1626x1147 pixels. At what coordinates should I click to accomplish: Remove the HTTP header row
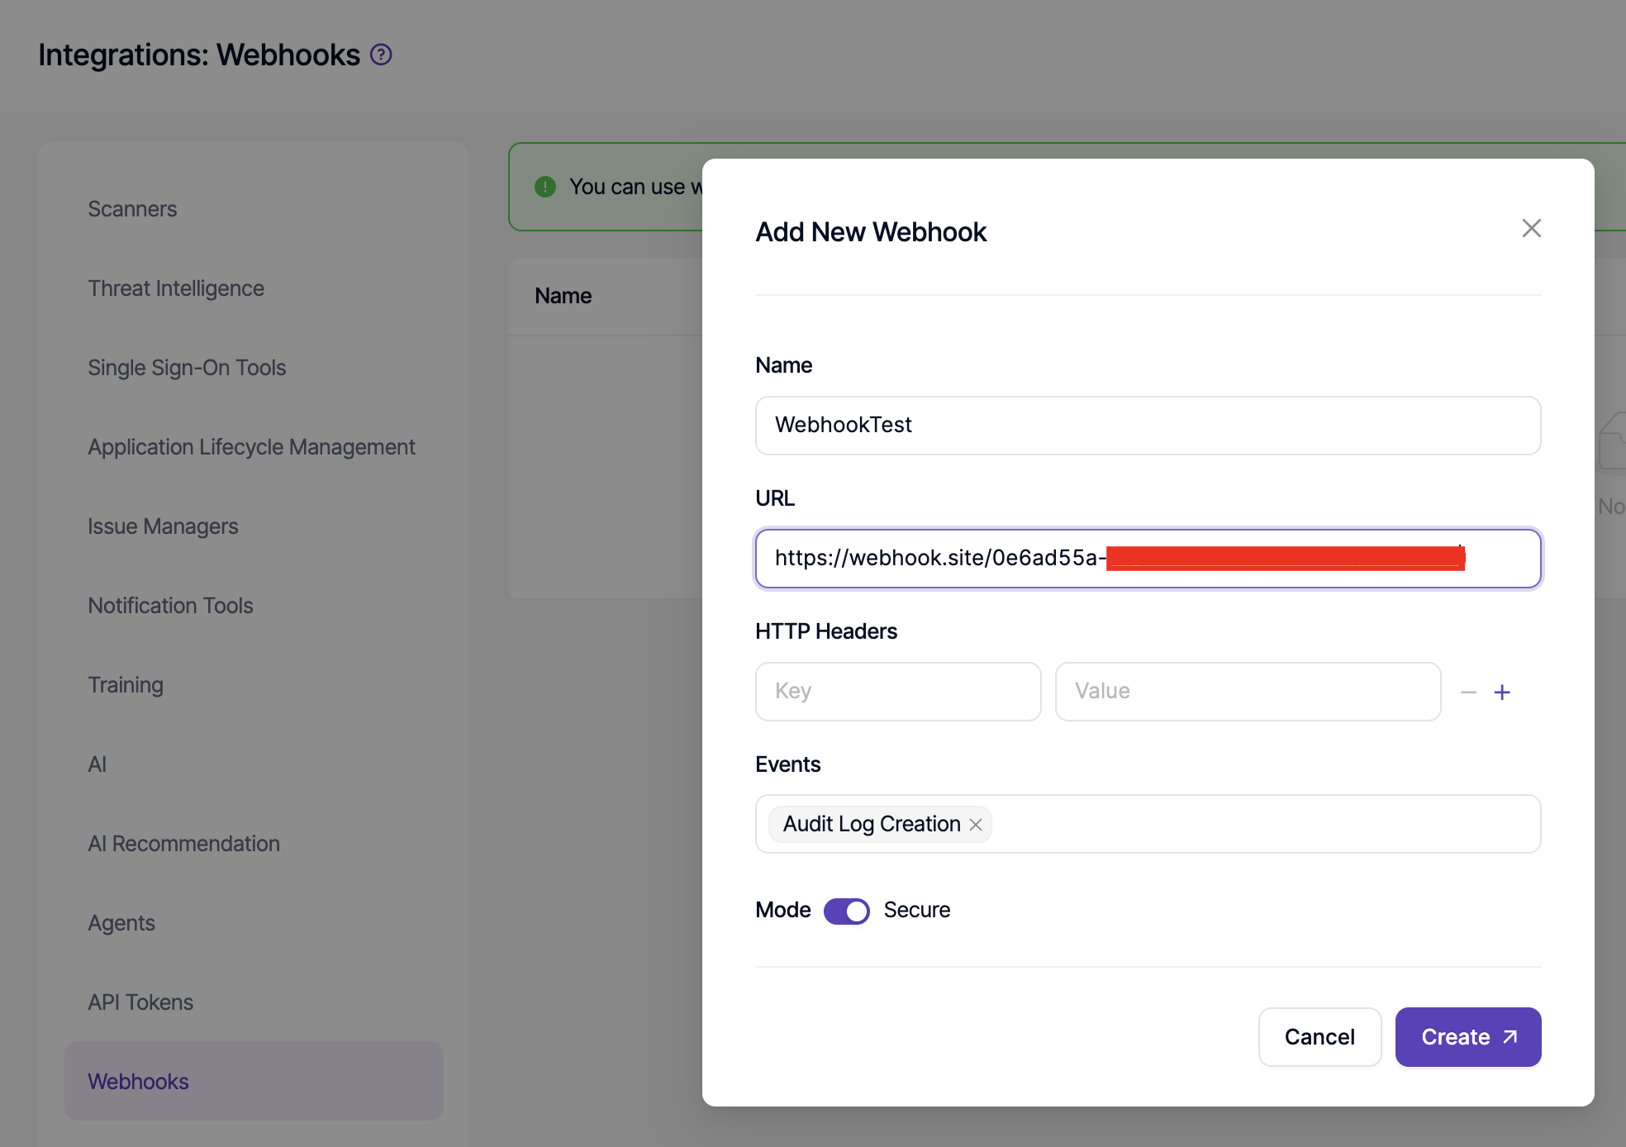pyautogui.click(x=1468, y=692)
